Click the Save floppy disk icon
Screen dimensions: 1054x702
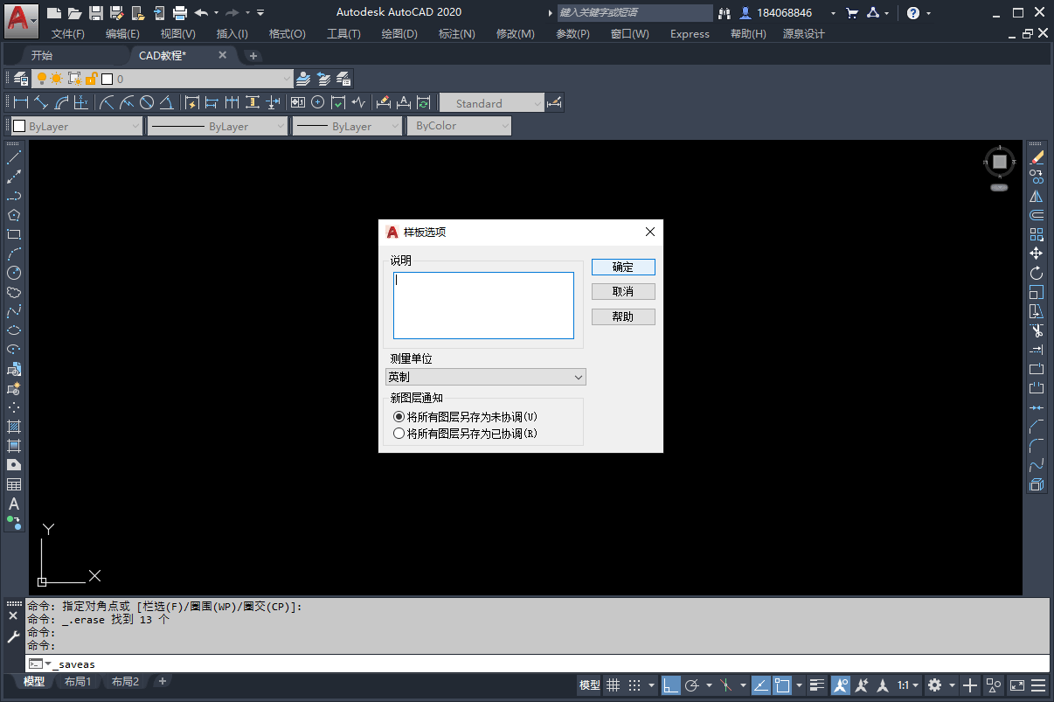[x=96, y=13]
